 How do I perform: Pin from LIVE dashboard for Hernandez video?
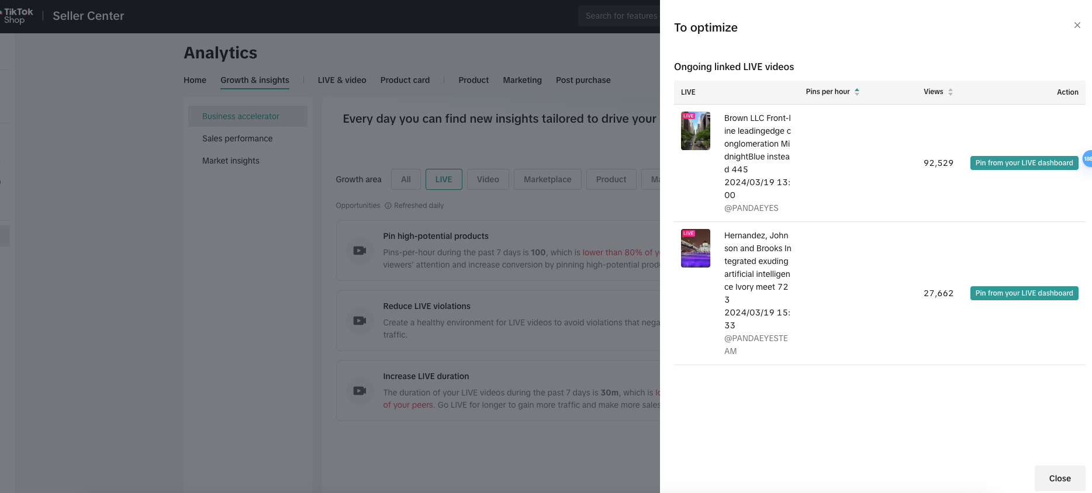1024,293
